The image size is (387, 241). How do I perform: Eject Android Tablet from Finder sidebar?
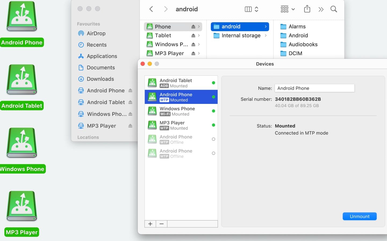click(130, 102)
